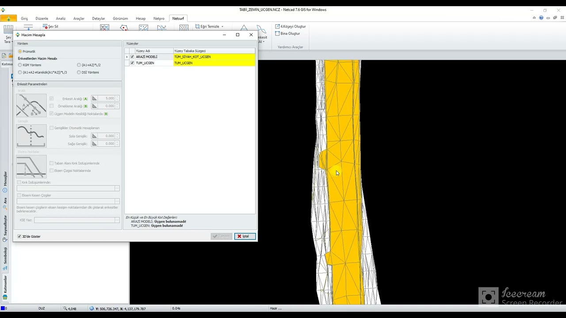Click the KSE Yaz input field
This screenshot has height=318, width=566.
click(x=74, y=220)
